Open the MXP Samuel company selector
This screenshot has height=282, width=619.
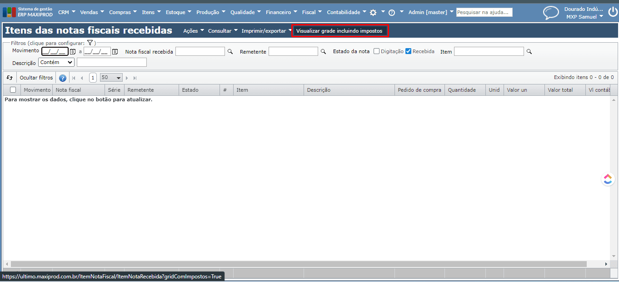[x=584, y=17]
